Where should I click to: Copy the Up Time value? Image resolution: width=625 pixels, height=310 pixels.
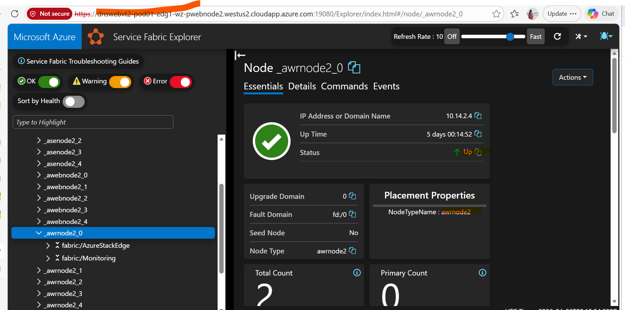click(478, 134)
